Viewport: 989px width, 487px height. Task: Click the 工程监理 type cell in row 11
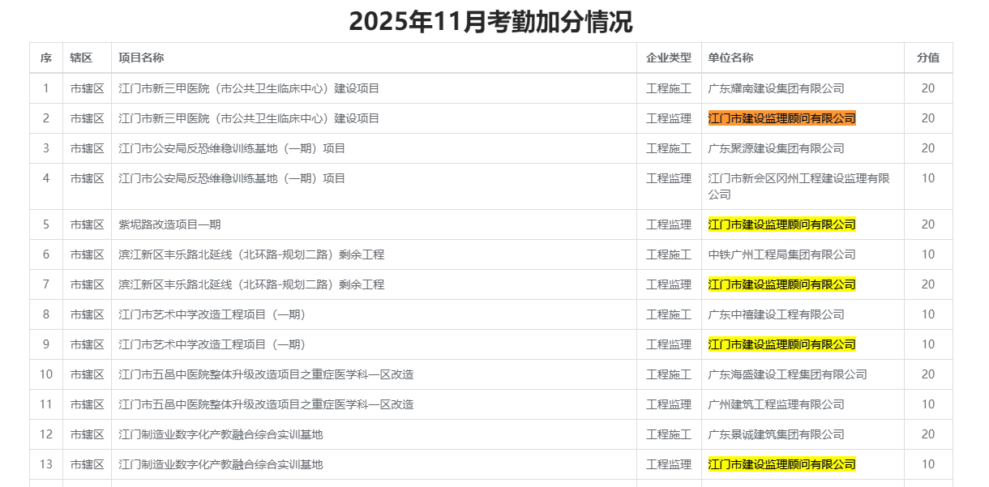pos(668,404)
